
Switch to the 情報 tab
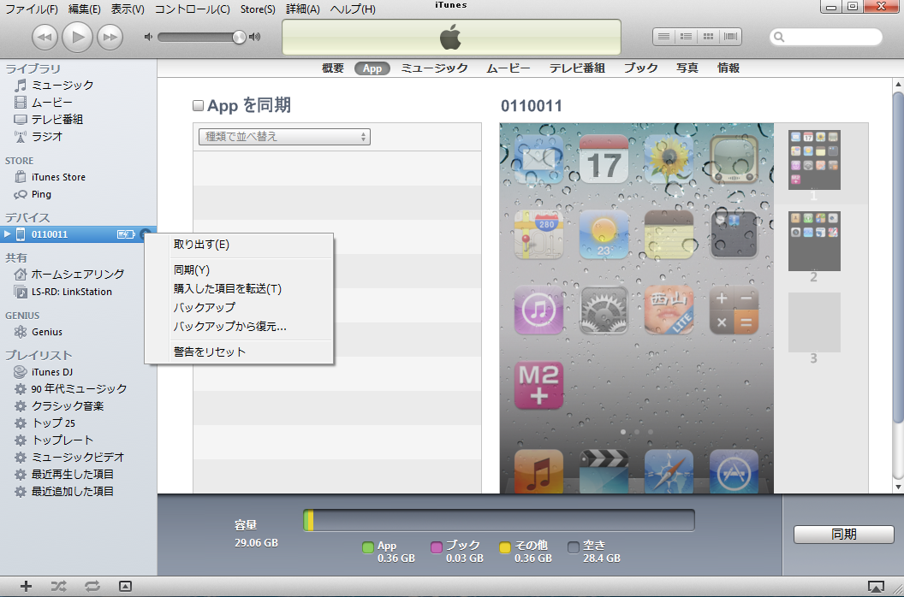pyautogui.click(x=729, y=68)
